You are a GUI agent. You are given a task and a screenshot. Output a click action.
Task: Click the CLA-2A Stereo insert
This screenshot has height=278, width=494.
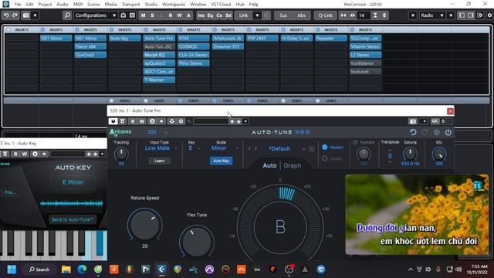point(194,55)
